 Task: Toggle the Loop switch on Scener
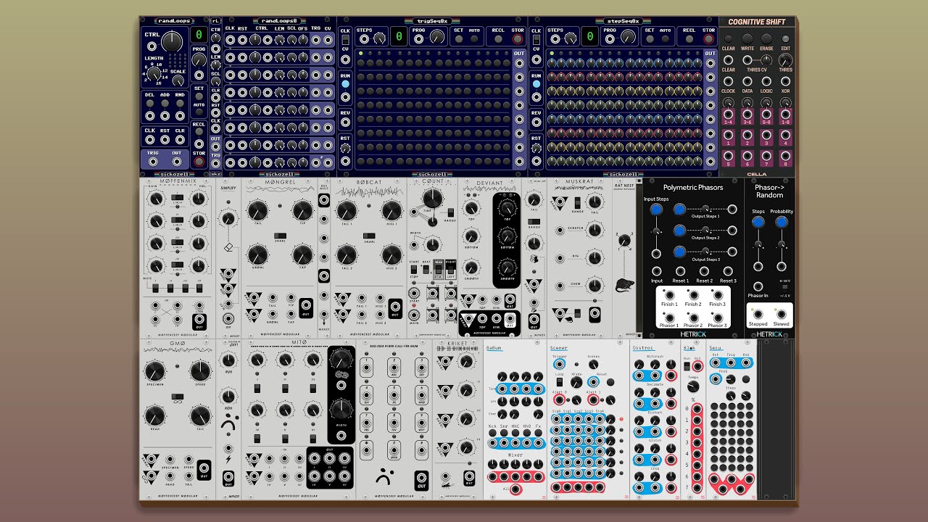[x=558, y=383]
